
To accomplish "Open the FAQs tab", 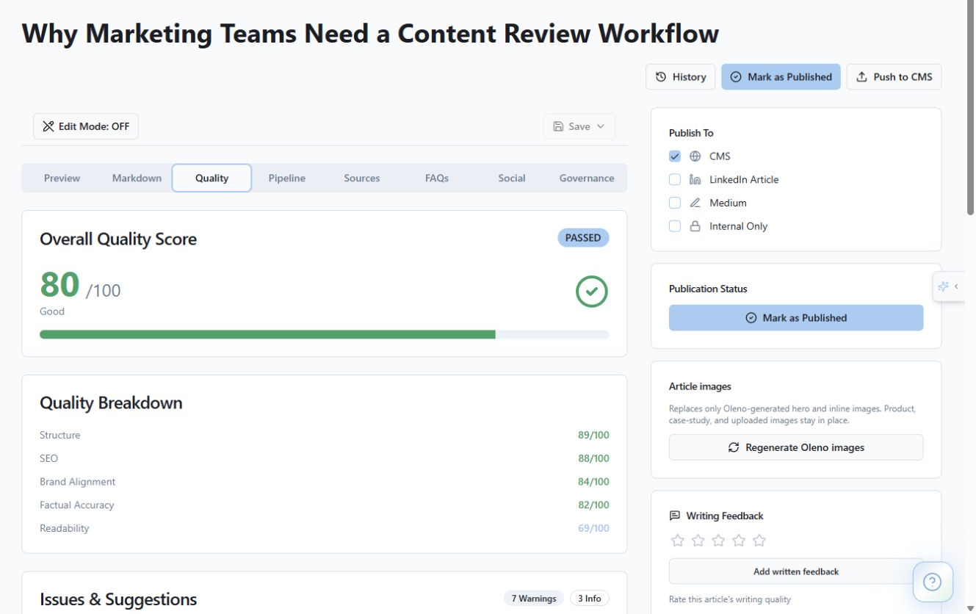I will (x=436, y=178).
